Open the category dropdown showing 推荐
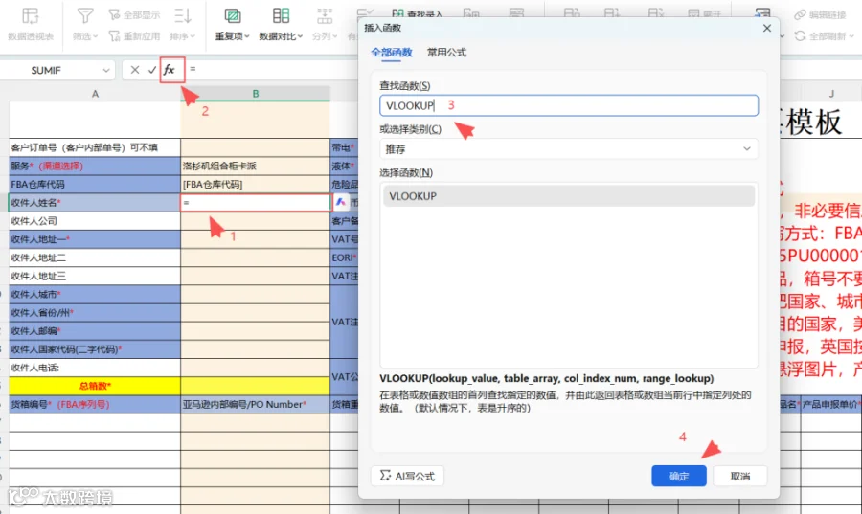Viewport: 862px width, 514px height. point(569,148)
